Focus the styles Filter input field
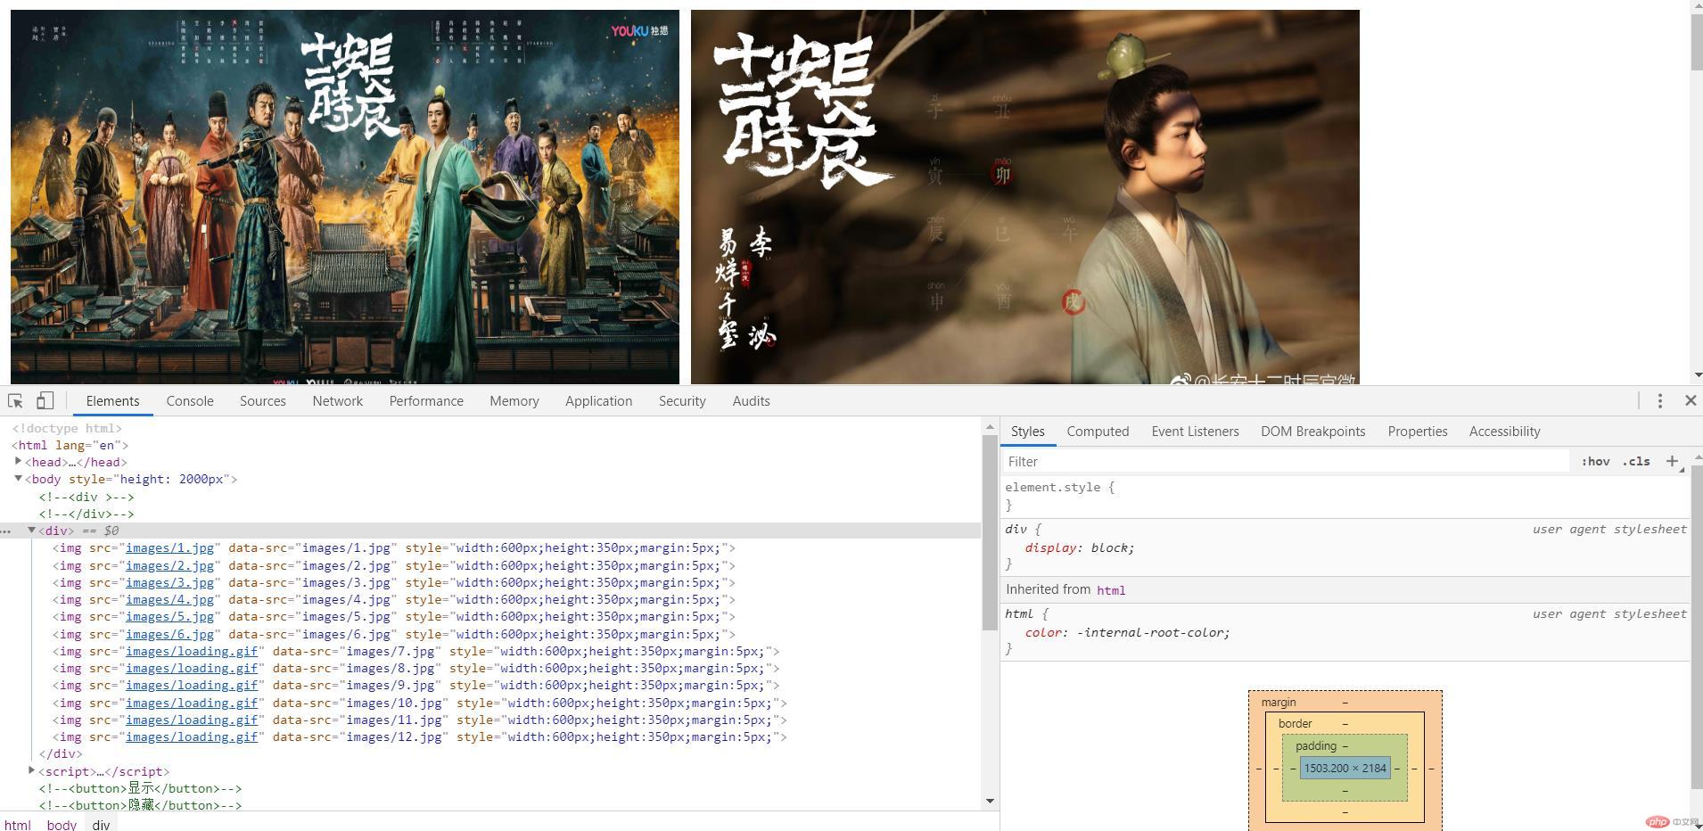Image resolution: width=1703 pixels, height=831 pixels. tap(1285, 461)
